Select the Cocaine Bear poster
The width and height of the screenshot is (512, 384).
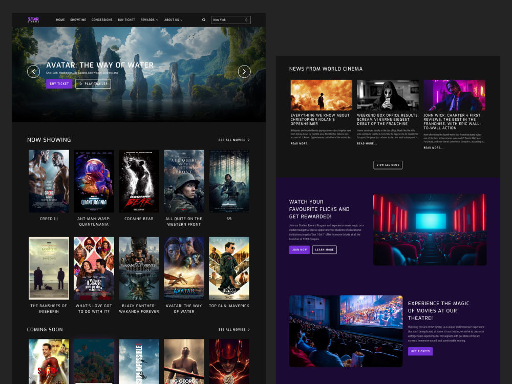(x=139, y=181)
